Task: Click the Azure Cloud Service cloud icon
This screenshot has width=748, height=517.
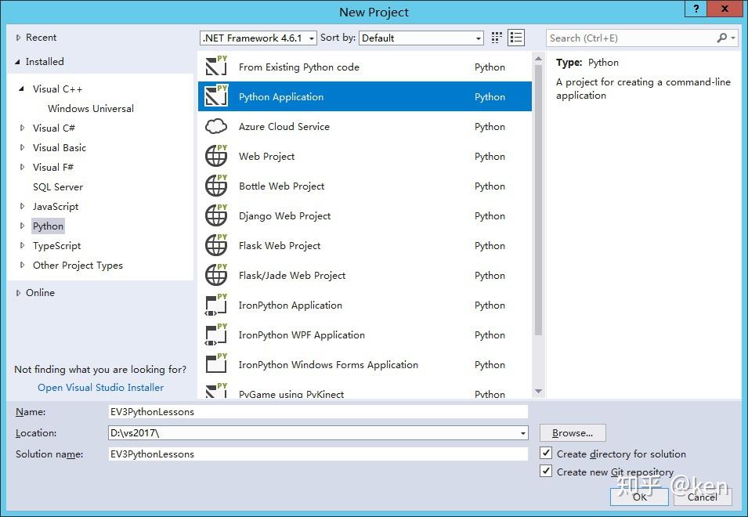Action: click(216, 126)
